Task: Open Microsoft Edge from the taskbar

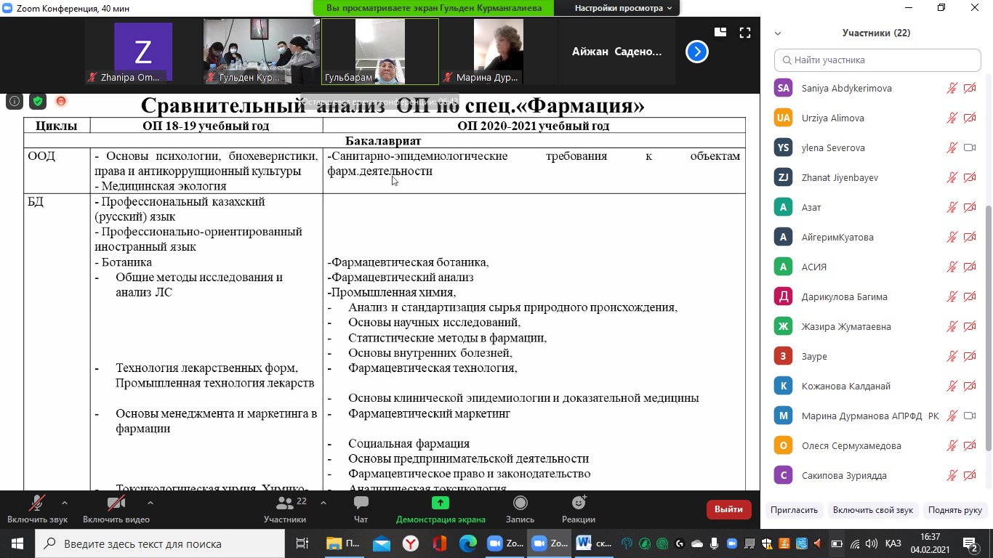Action: (x=467, y=543)
